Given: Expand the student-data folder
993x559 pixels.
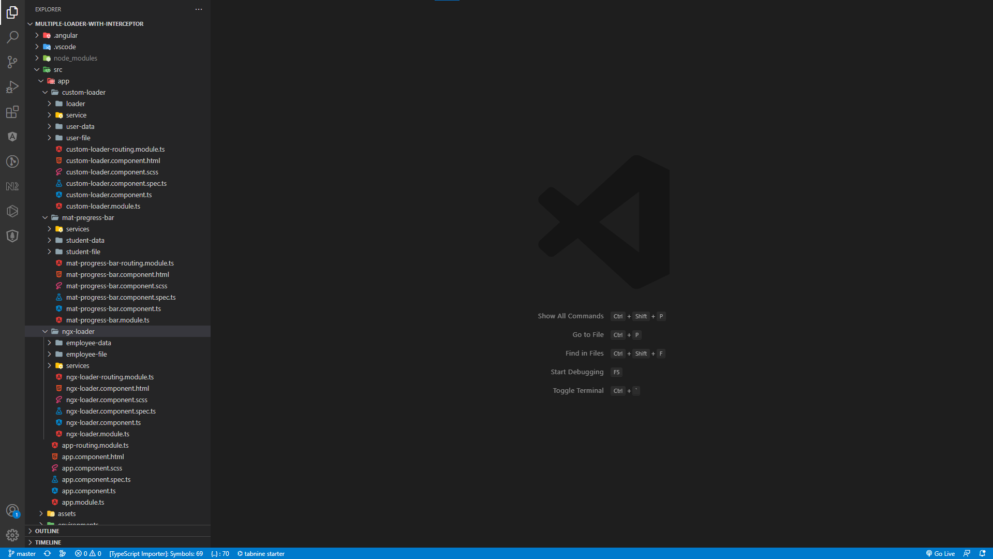Looking at the screenshot, I should pos(118,240).
